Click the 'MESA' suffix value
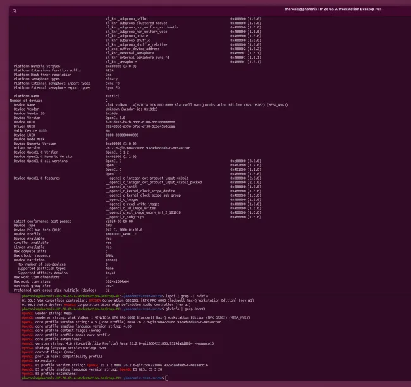This screenshot has height=387, width=411. click(x=109, y=70)
